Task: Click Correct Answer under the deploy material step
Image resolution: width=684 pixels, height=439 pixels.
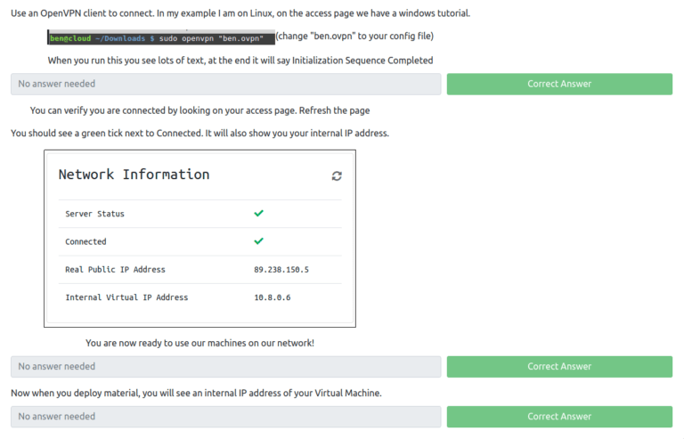Action: [559, 417]
